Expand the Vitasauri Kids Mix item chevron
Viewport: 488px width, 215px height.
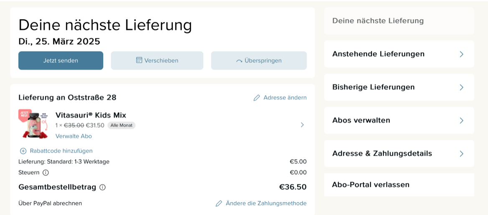point(302,125)
